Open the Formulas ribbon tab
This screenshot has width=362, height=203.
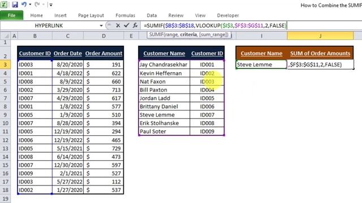125,15
